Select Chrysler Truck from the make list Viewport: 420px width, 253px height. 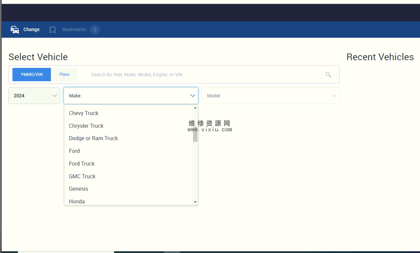click(128, 126)
